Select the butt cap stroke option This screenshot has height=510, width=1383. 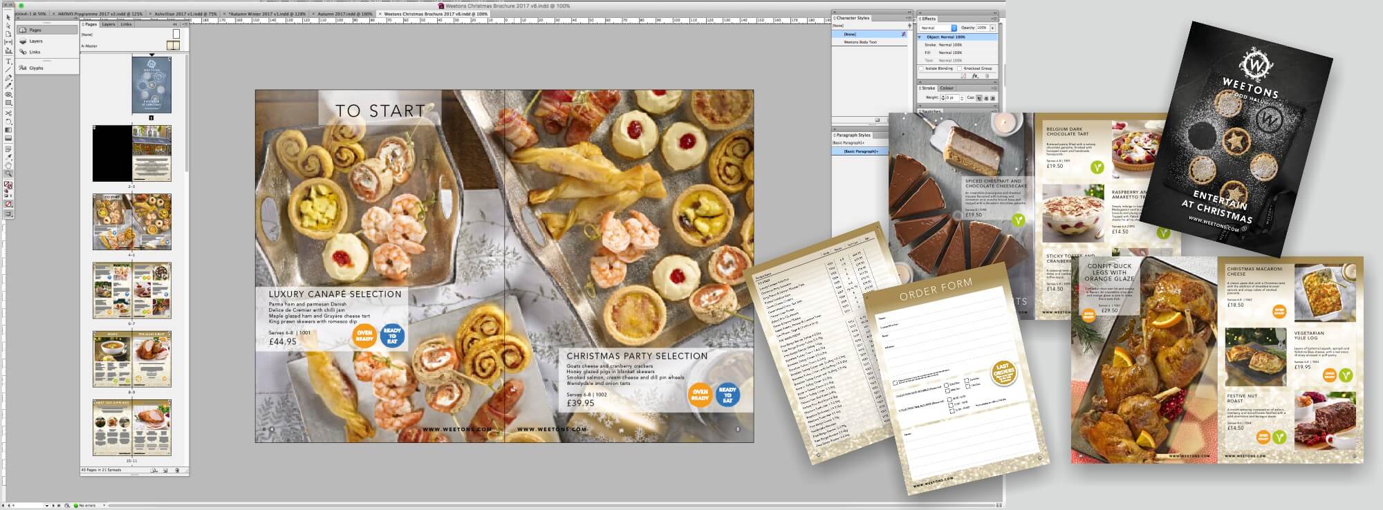click(x=980, y=97)
